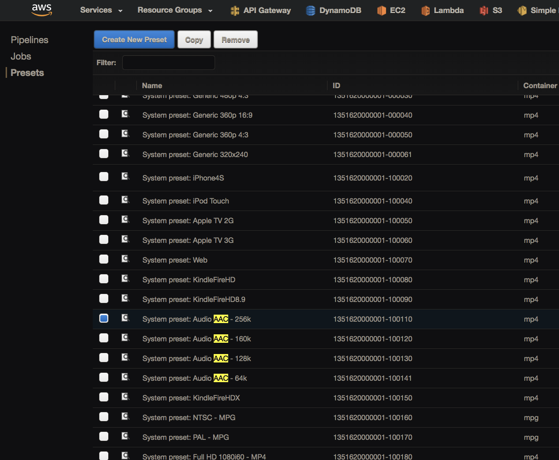Check the NTSC - MPG preset checkbox
This screenshot has width=559, height=460.
pos(104,416)
